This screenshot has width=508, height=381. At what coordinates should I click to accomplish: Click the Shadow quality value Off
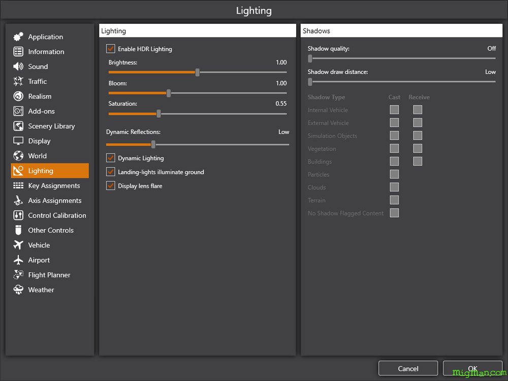tap(491, 48)
